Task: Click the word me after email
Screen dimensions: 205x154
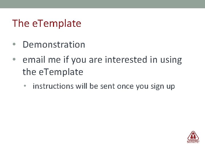Action: (x=54, y=60)
